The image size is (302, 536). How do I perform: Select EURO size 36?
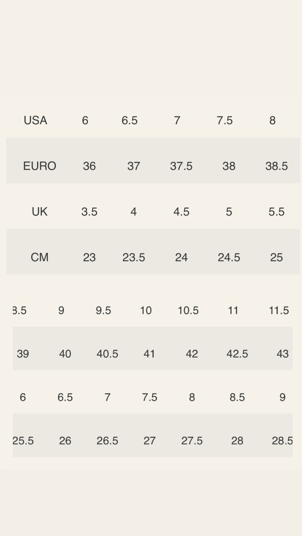(x=89, y=166)
